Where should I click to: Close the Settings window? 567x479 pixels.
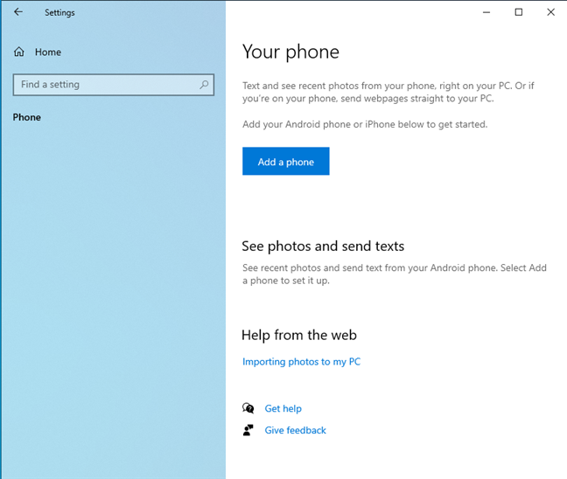[550, 12]
